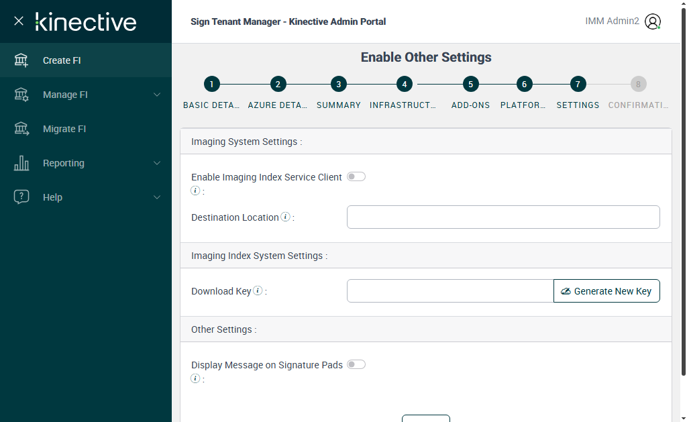Expand the Manage FI chevron

pyautogui.click(x=157, y=95)
